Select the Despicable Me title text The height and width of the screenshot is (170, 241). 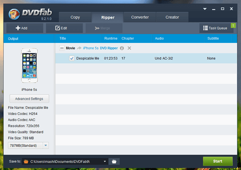pos(87,58)
